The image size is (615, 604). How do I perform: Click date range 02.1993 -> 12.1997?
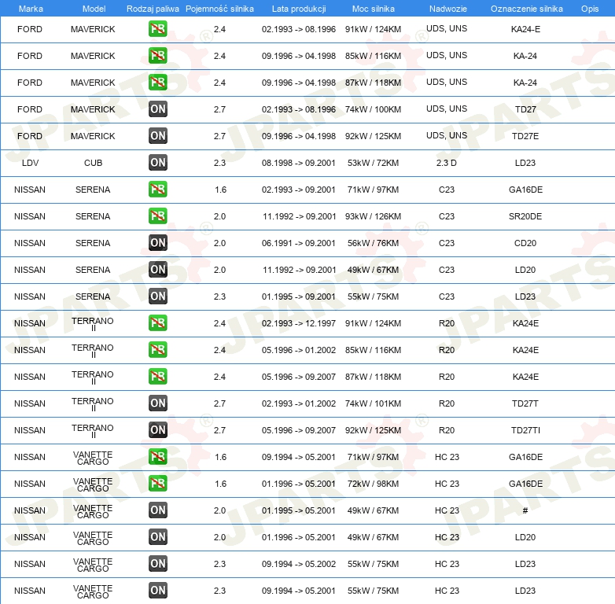click(299, 323)
